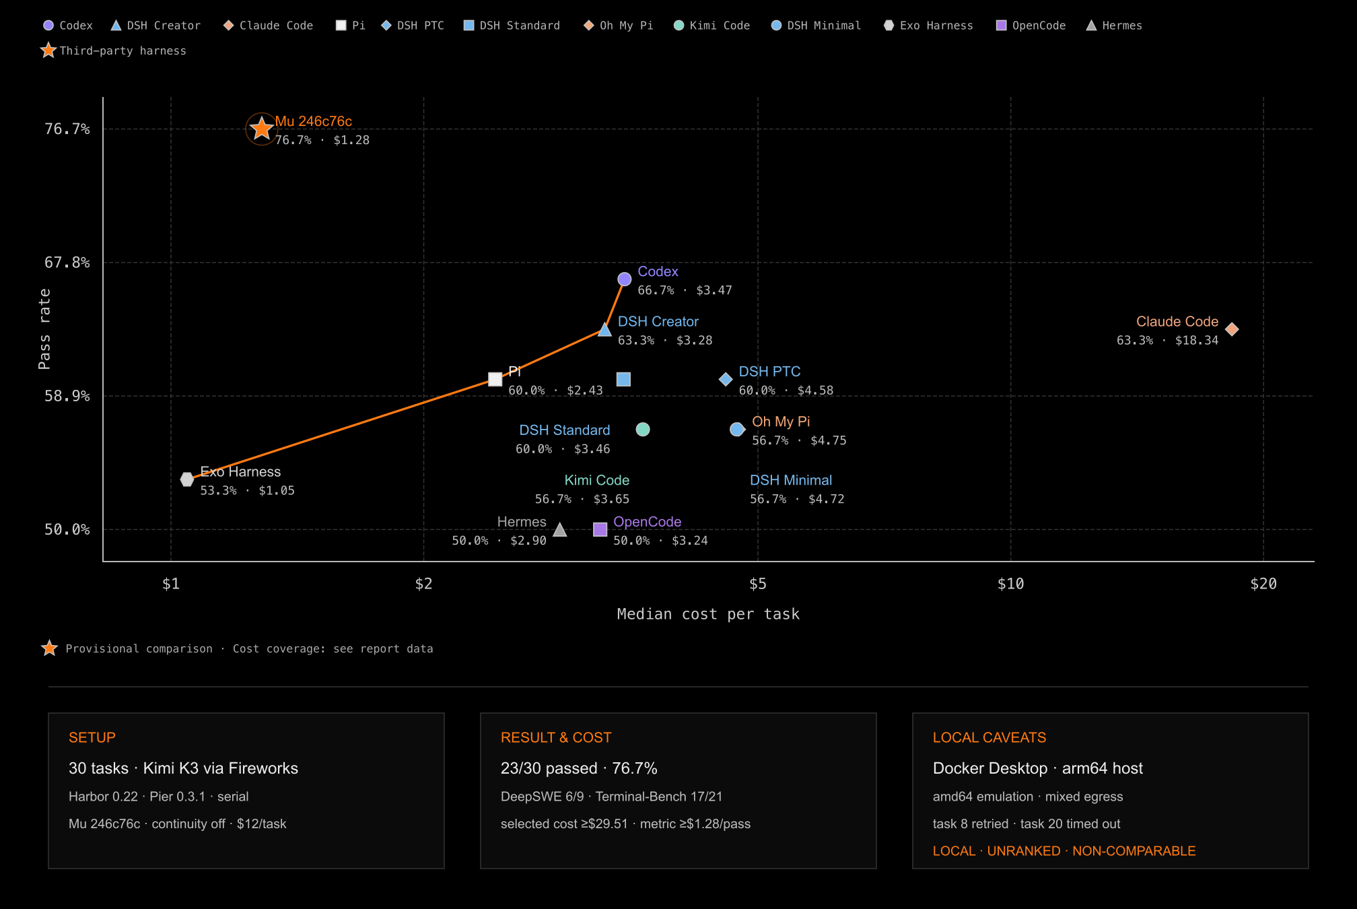
Task: Click the DSH Creator legend triangle icon
Action: click(x=116, y=26)
